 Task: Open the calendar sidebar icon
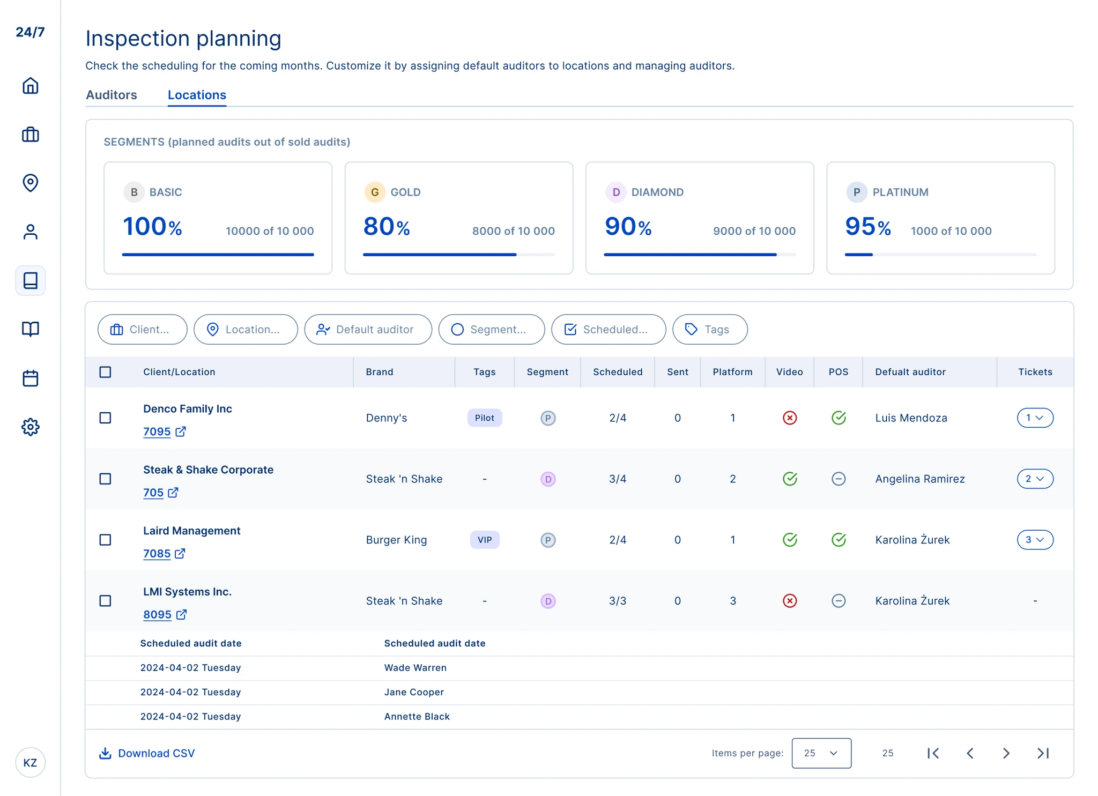[x=31, y=378]
